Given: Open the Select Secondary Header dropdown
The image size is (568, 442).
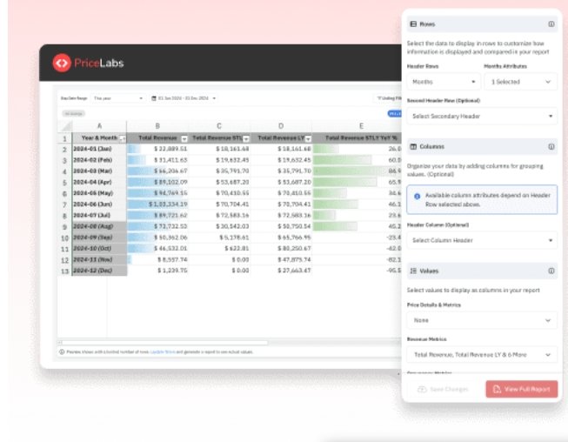Looking at the screenshot, I should click(x=481, y=116).
